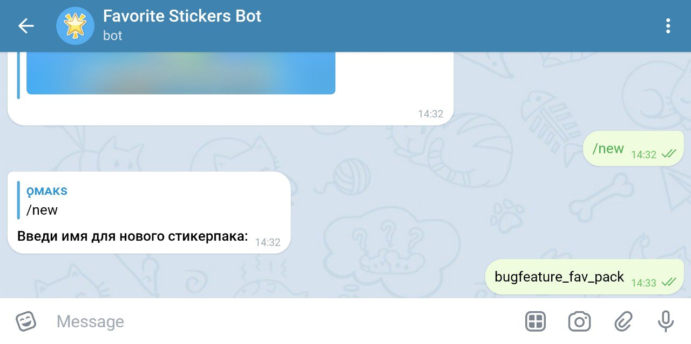Open the camera icon in message bar

click(579, 322)
